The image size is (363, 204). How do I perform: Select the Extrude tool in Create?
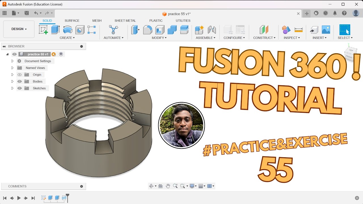coord(55,29)
